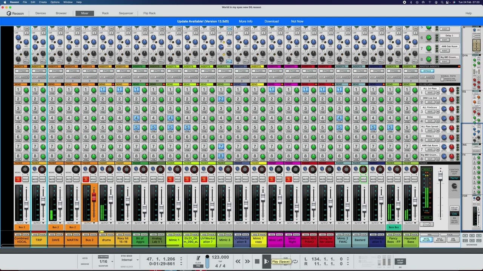Toggle Pre button under Click

[x=198, y=266]
